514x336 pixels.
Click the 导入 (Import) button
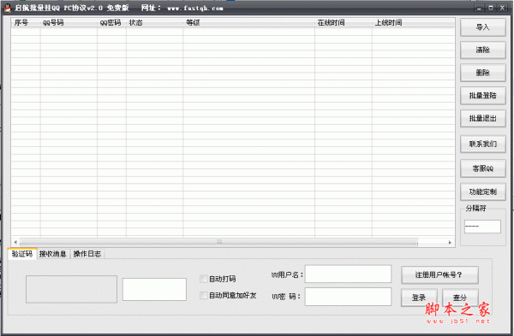click(483, 27)
